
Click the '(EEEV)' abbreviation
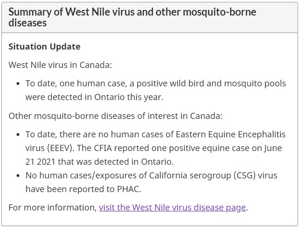[60, 148]
